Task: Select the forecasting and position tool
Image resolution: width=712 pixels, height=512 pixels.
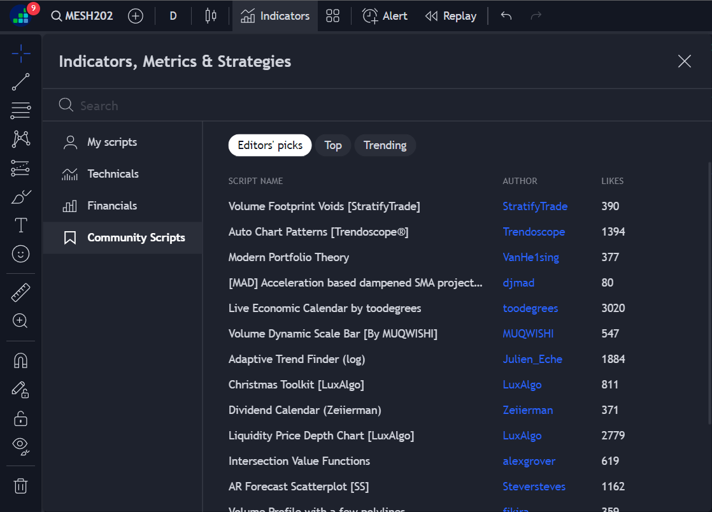Action: [x=21, y=168]
